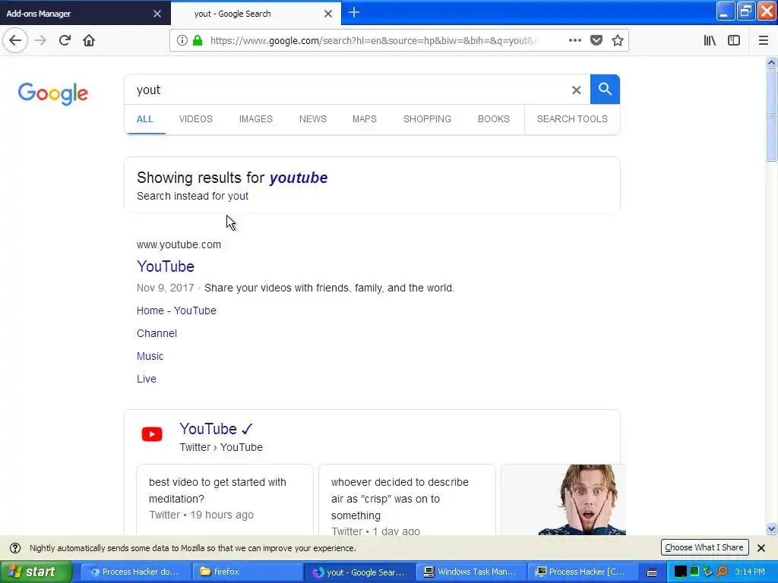Image resolution: width=778 pixels, height=583 pixels.
Task: Open the meditation tweet card
Action: click(x=225, y=499)
